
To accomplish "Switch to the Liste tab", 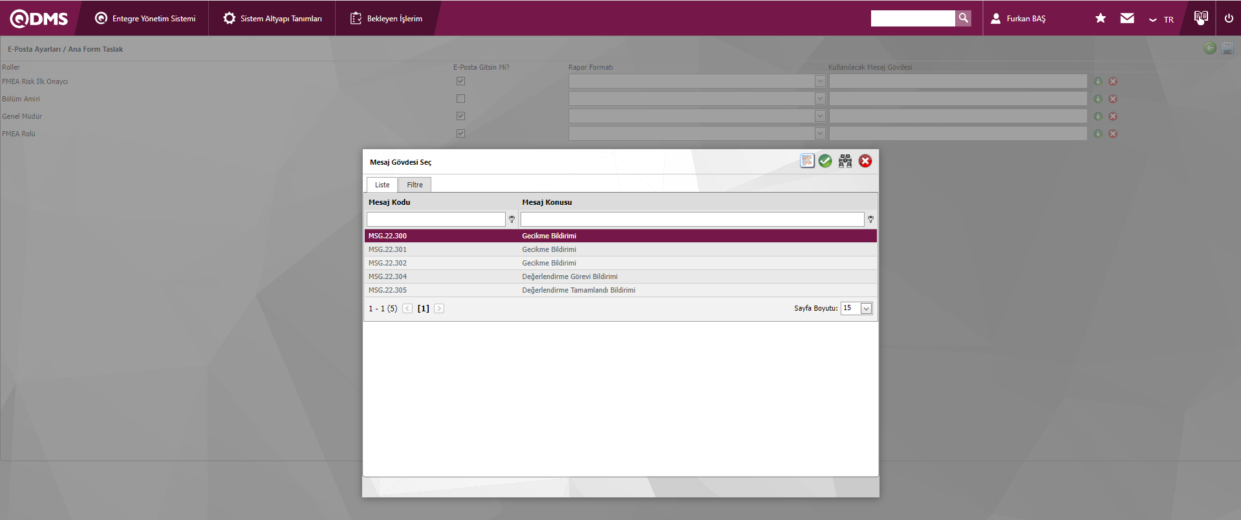I will [382, 185].
